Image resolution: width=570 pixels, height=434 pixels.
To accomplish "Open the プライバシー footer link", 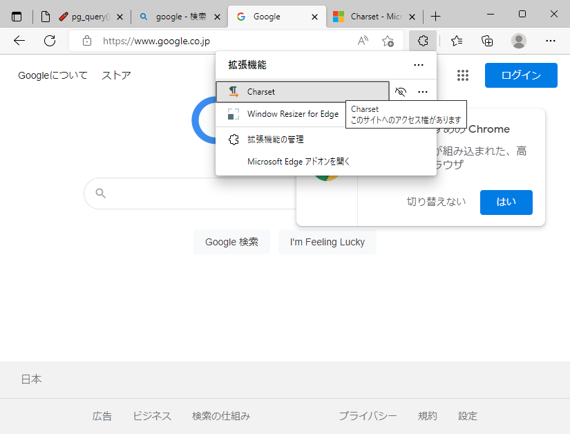I will [x=368, y=416].
